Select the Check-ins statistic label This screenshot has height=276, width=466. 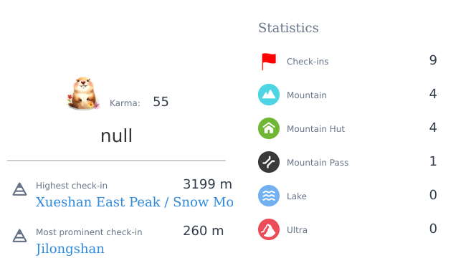[x=308, y=62]
